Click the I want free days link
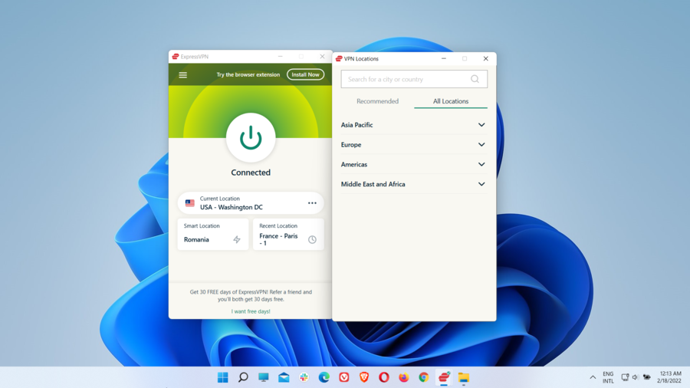Viewport: 690px width, 388px height. click(x=251, y=311)
